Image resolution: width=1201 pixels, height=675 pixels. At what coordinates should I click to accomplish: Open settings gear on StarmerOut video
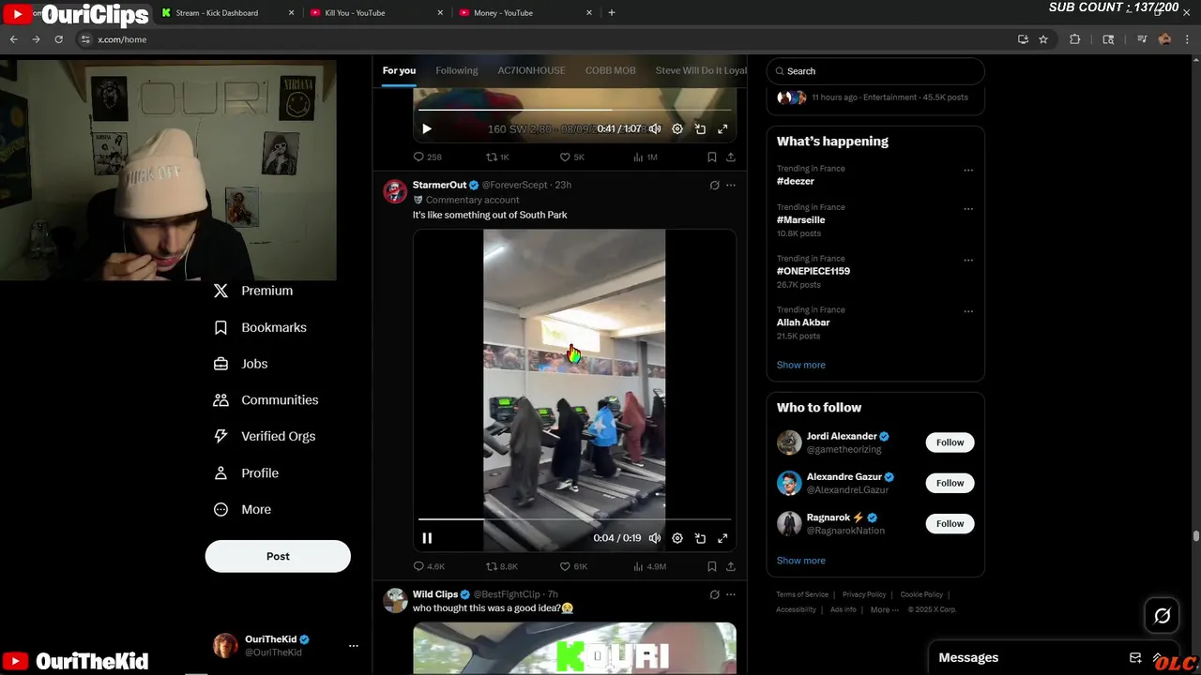[677, 538]
